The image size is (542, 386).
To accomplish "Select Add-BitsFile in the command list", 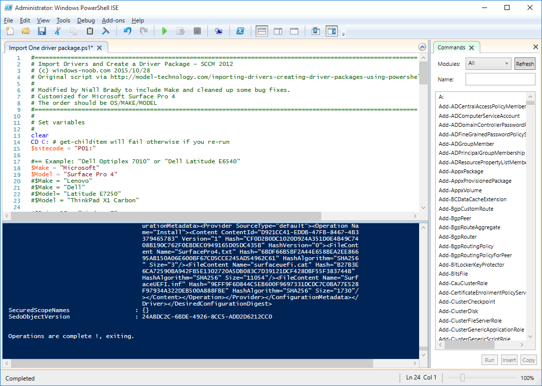I will (x=453, y=274).
